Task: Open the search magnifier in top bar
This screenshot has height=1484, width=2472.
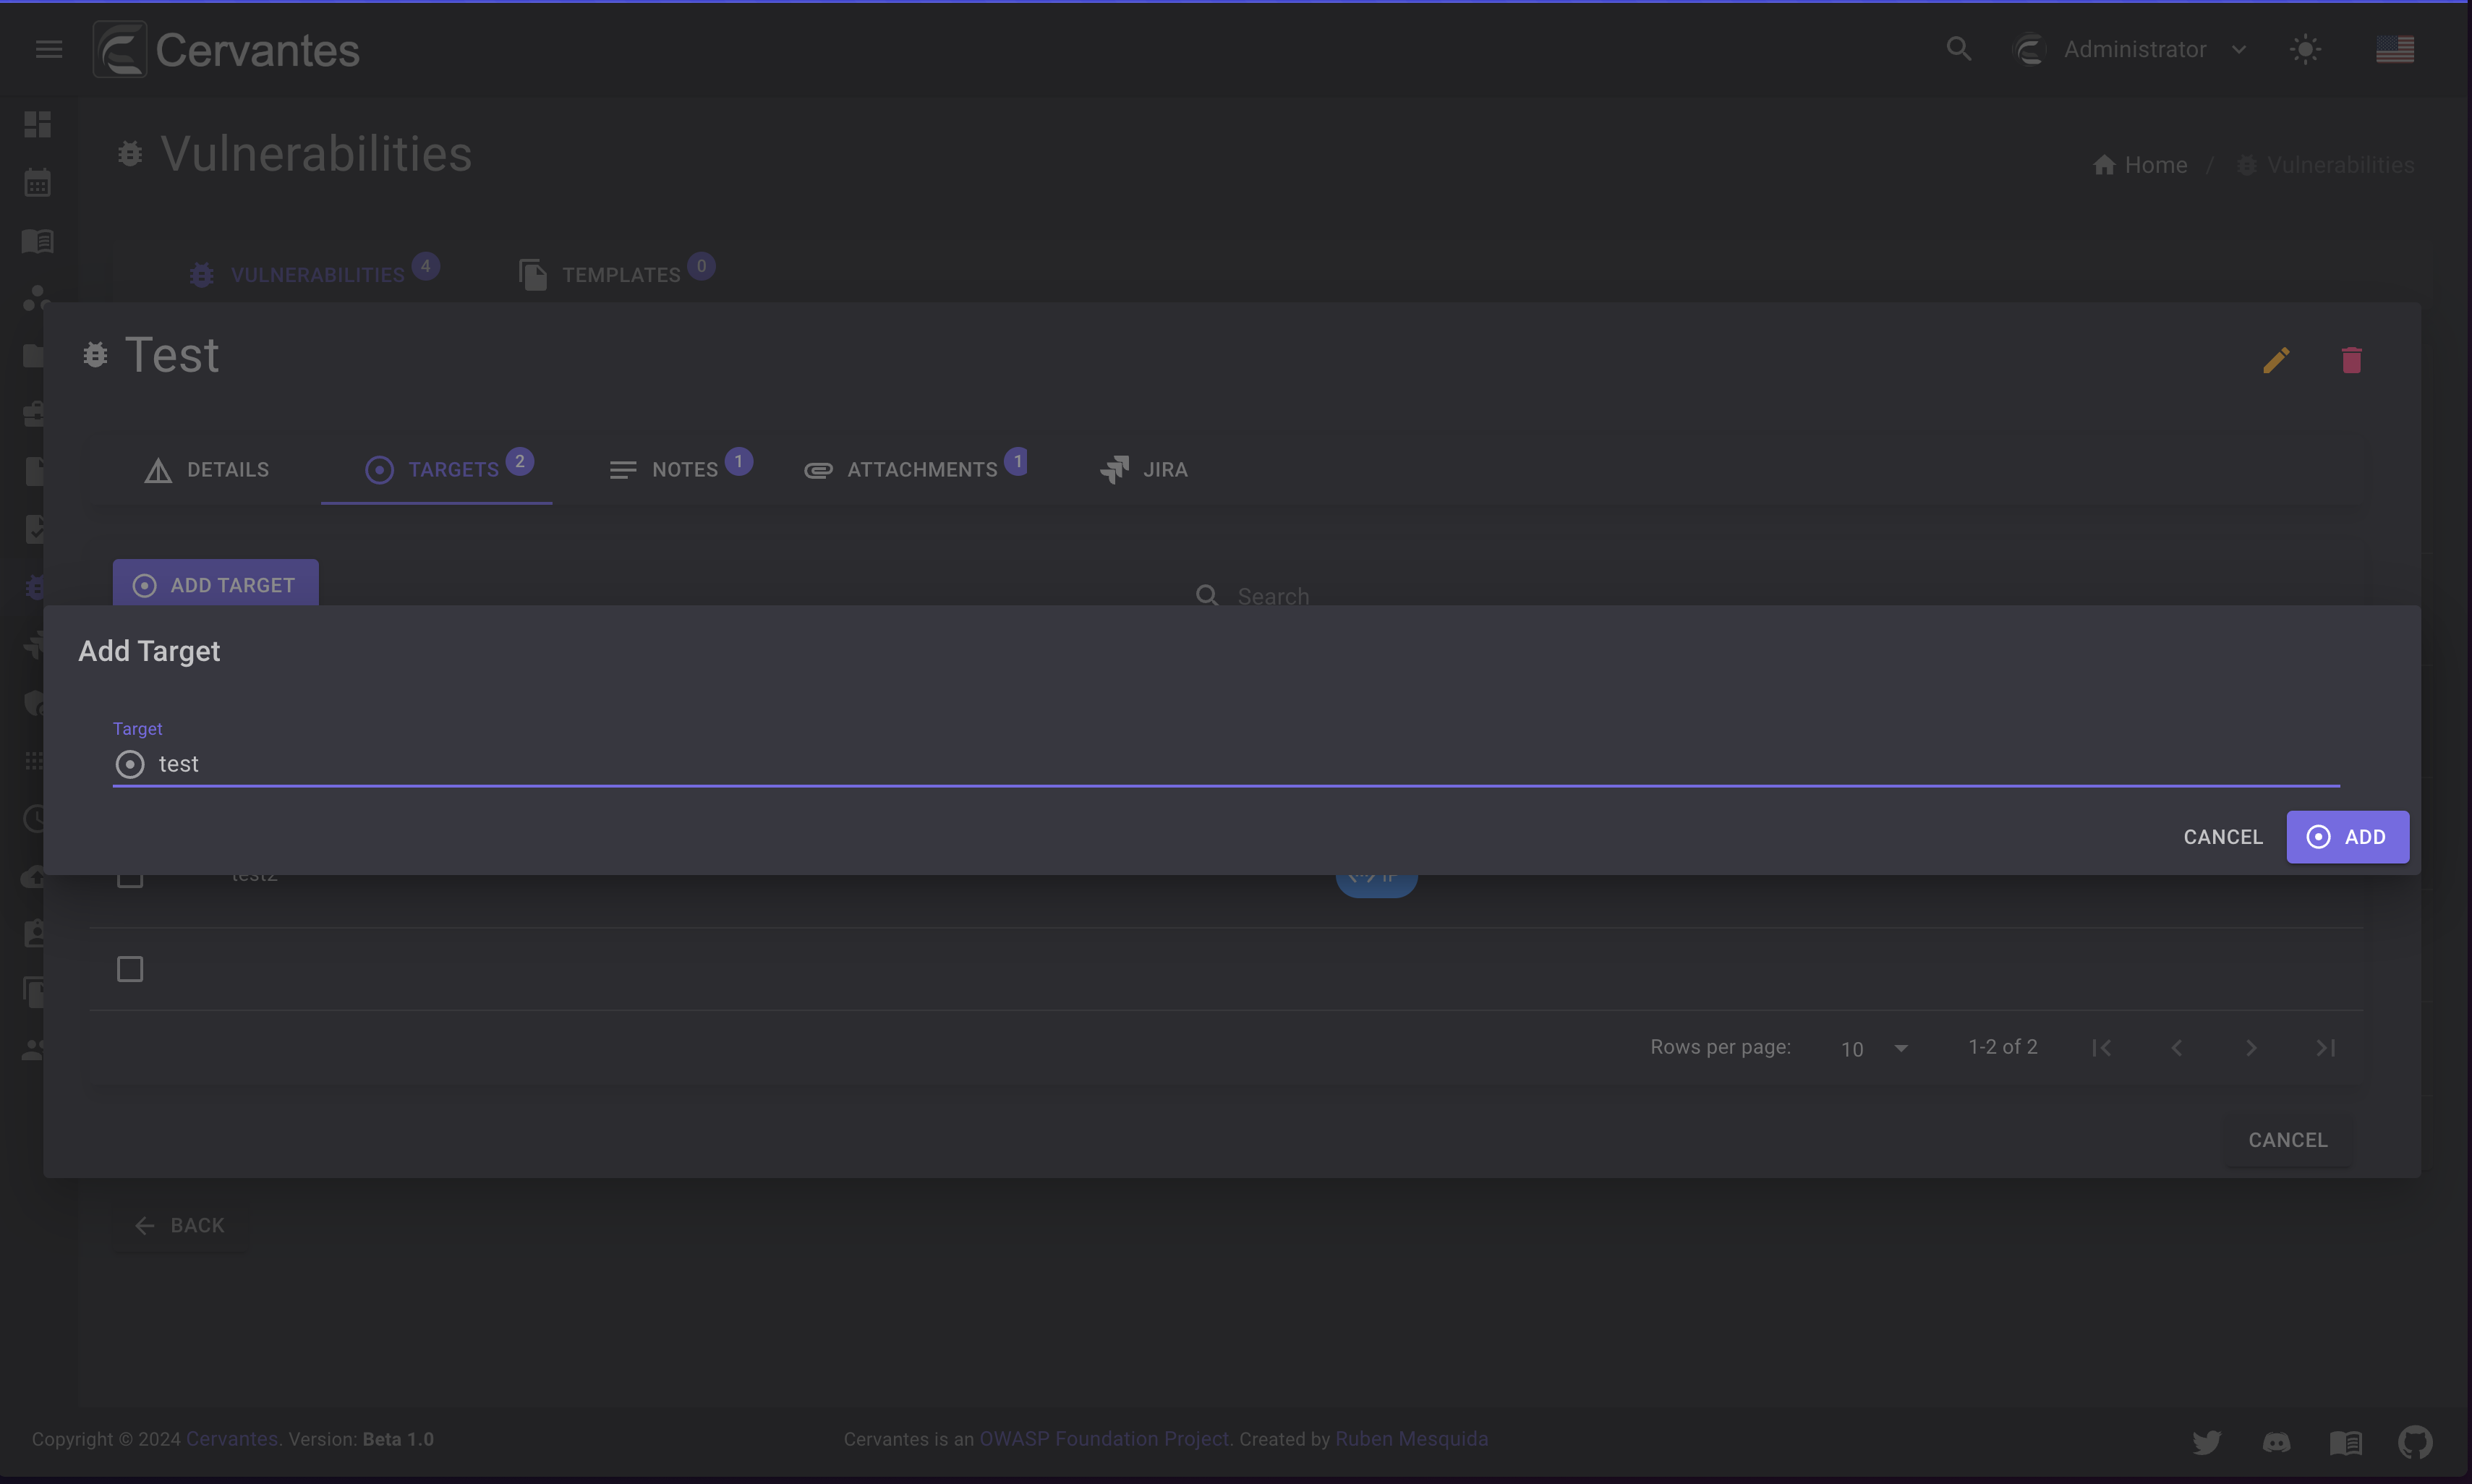Action: (x=1958, y=49)
